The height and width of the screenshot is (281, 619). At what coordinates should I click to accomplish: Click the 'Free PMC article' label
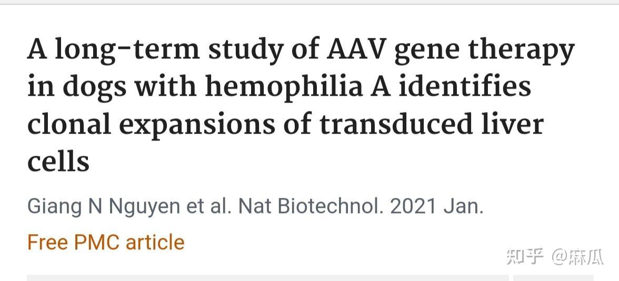click(x=106, y=242)
